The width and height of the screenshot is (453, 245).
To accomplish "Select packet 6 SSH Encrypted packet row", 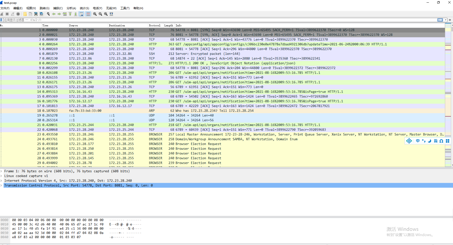I will click(x=222, y=54).
